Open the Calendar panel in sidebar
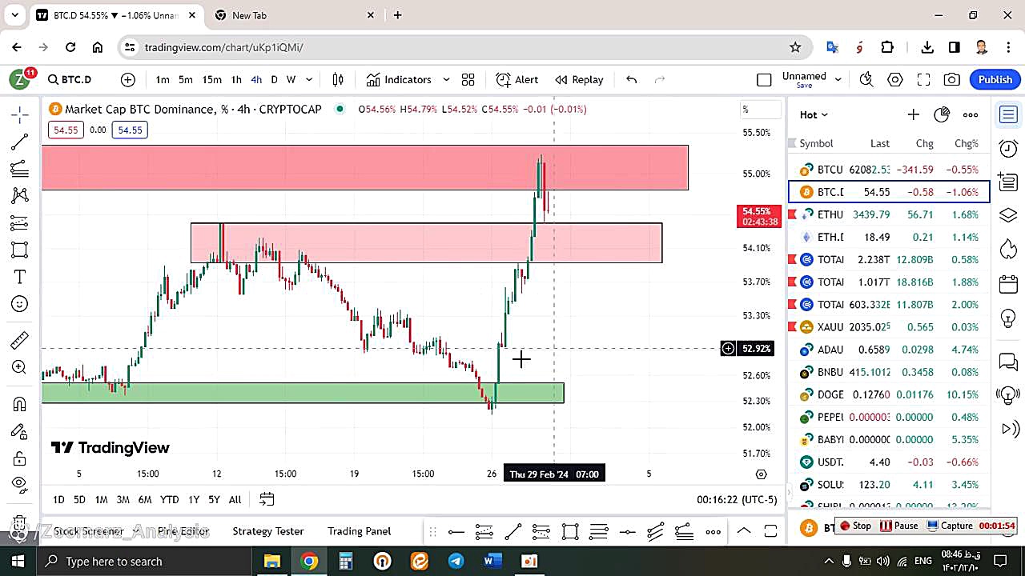 pyautogui.click(x=1008, y=284)
